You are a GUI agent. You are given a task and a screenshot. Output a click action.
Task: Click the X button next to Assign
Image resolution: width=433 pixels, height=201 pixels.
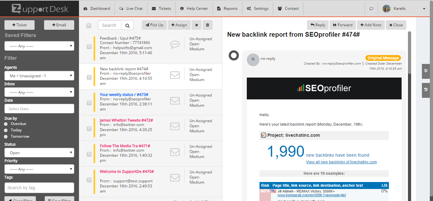tap(197, 25)
